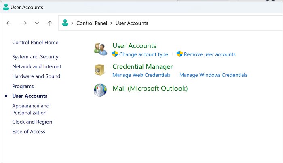Select Network and Internet in sidebar
283x163 pixels.
coord(37,66)
